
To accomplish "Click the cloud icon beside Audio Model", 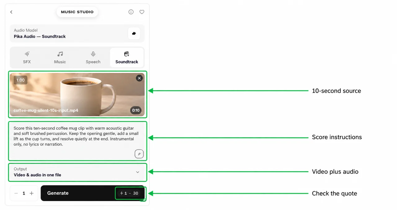I will (x=134, y=33).
